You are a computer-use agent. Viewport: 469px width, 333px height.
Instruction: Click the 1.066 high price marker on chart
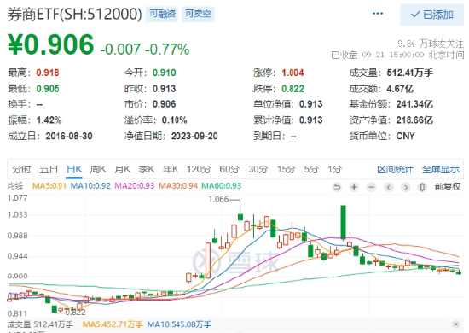[218, 199]
